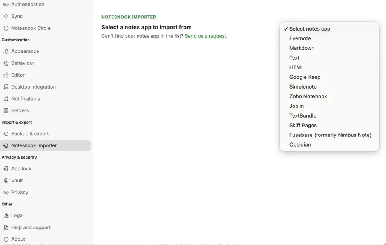Go to Notesnook Circle

tap(46, 28)
